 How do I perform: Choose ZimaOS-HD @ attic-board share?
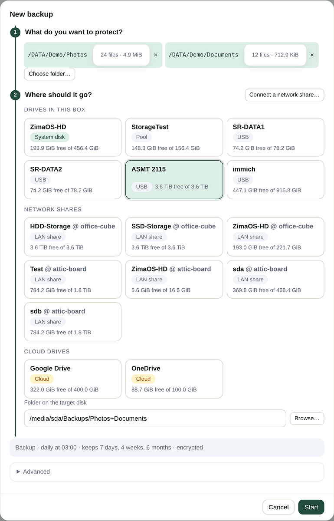point(174,279)
